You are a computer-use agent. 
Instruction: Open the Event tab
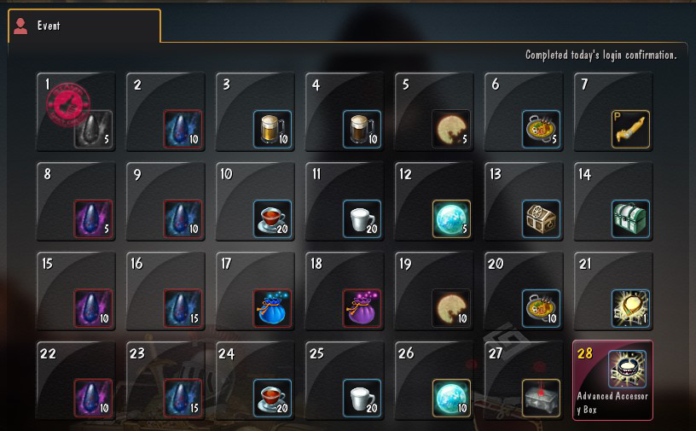[84, 26]
